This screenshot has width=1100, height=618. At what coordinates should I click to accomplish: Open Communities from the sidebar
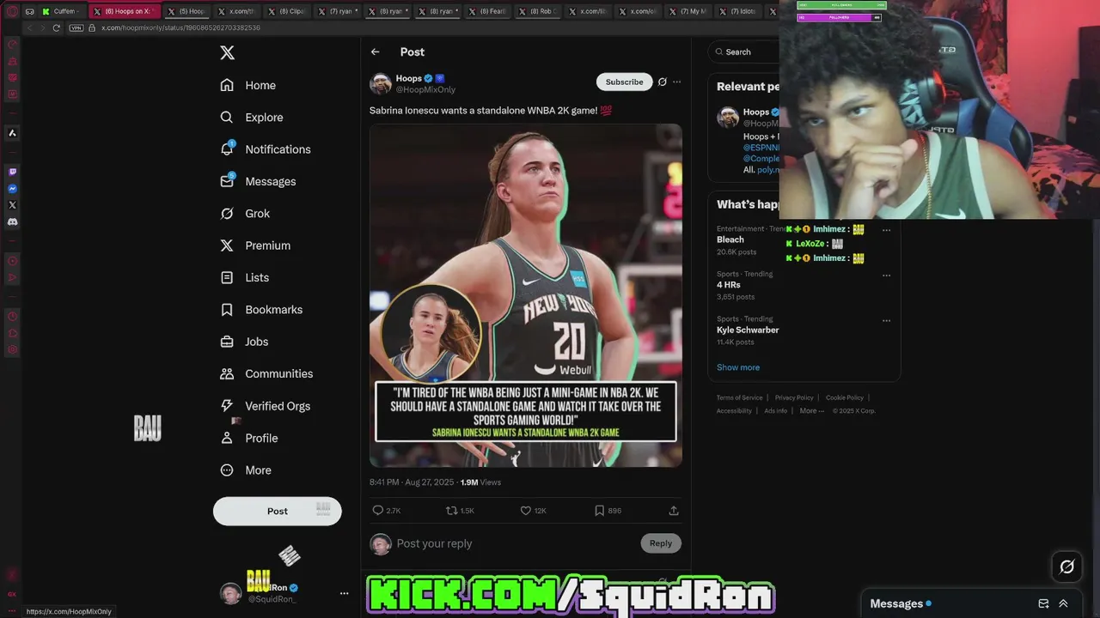tap(266, 373)
